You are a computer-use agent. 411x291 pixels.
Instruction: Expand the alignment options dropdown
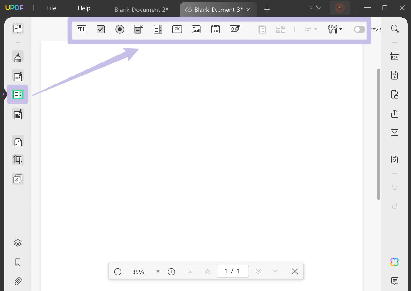click(315, 29)
